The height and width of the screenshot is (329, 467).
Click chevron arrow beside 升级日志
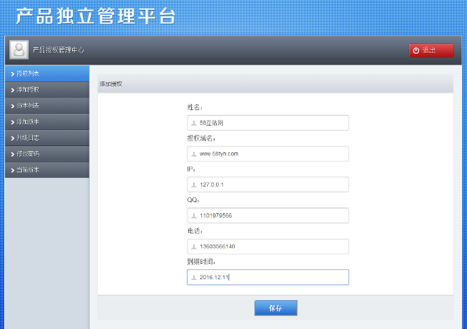pos(12,138)
